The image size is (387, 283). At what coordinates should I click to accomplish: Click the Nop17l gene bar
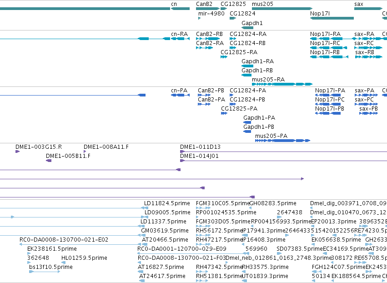tap(332, 18)
